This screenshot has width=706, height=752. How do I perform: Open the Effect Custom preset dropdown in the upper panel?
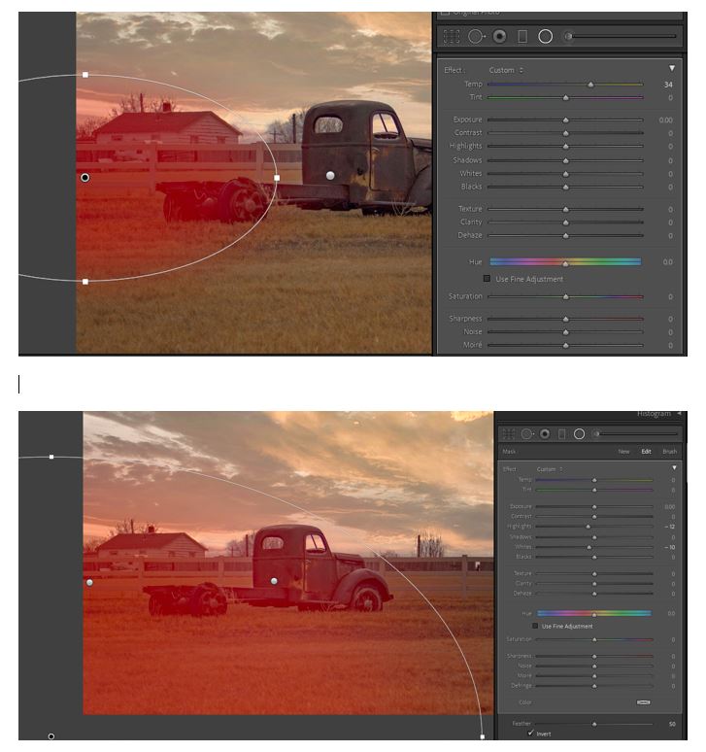[506, 70]
